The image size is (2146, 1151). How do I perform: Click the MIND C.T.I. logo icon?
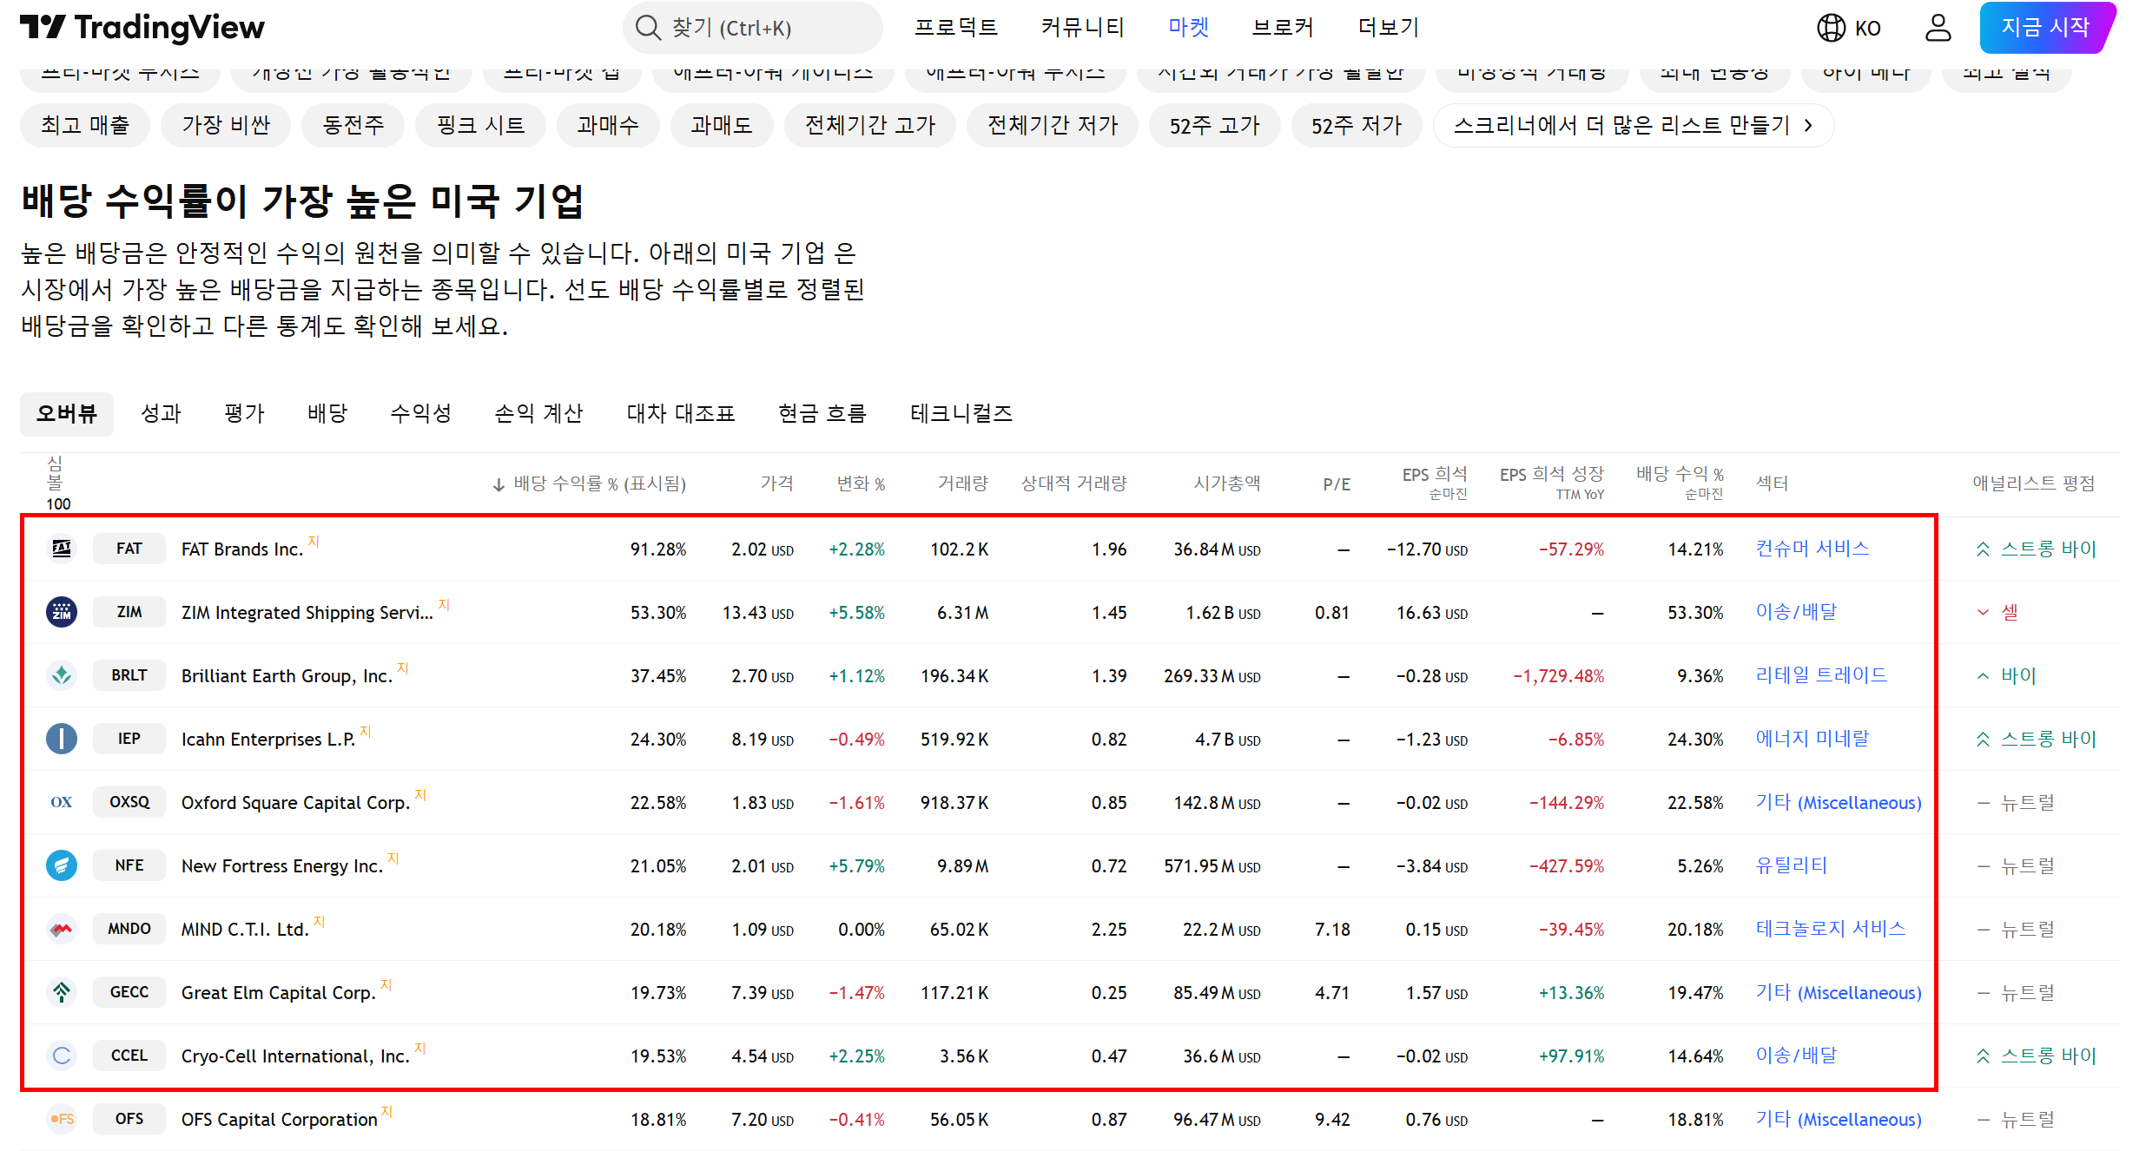62,929
